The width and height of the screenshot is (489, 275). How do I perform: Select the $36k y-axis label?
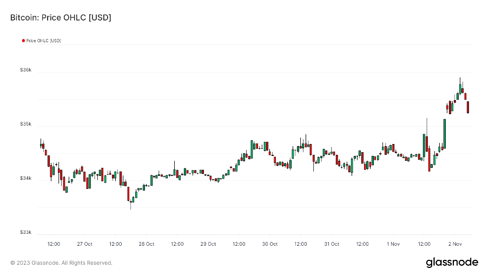[26, 70]
